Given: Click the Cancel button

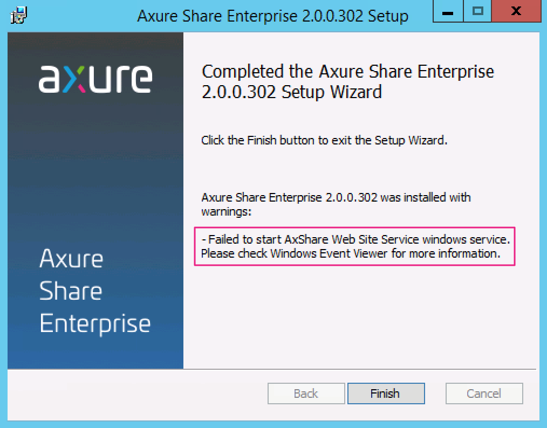Looking at the screenshot, I should (484, 394).
